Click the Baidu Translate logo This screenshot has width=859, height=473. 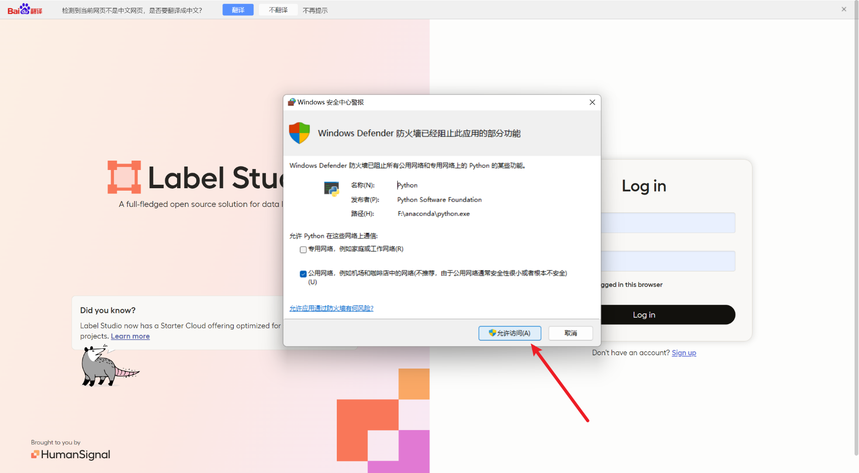(25, 9)
